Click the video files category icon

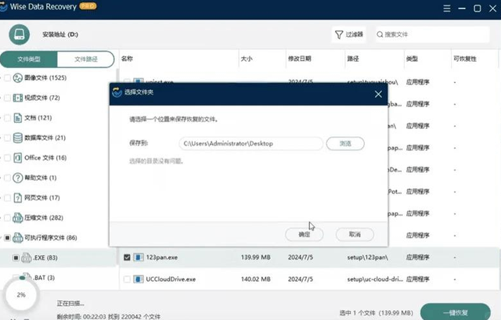point(17,98)
